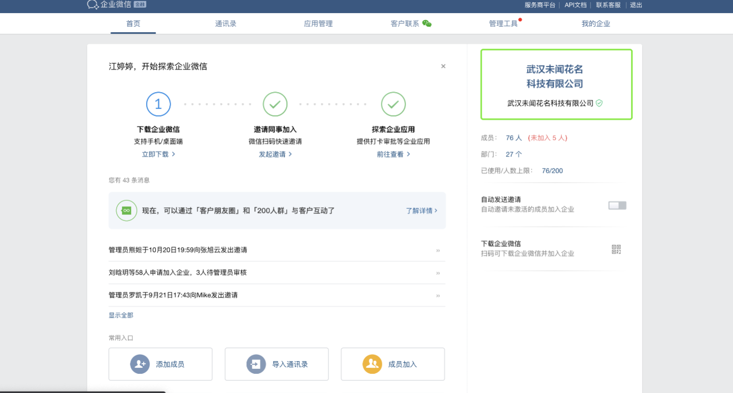Click the step 1 circle for 下载企业微信
The width and height of the screenshot is (733, 393).
pyautogui.click(x=158, y=104)
